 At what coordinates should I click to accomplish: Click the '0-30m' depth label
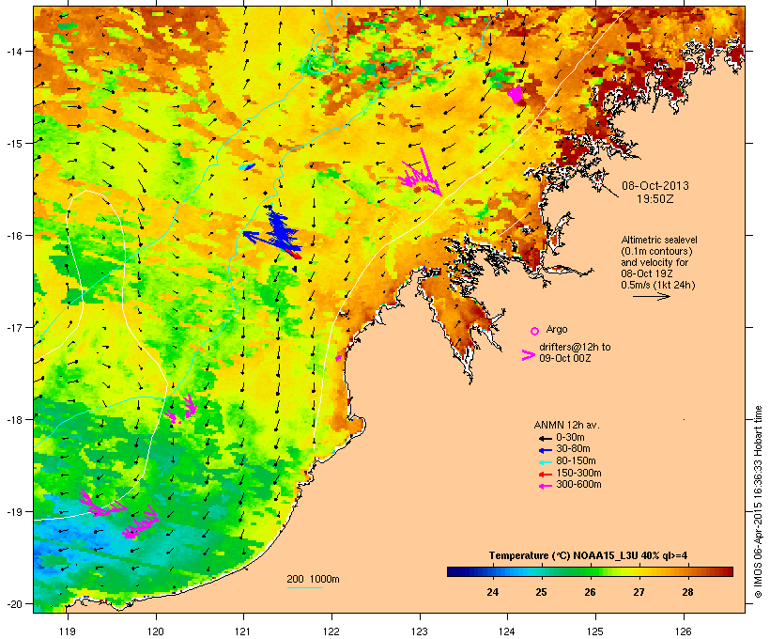point(570,438)
